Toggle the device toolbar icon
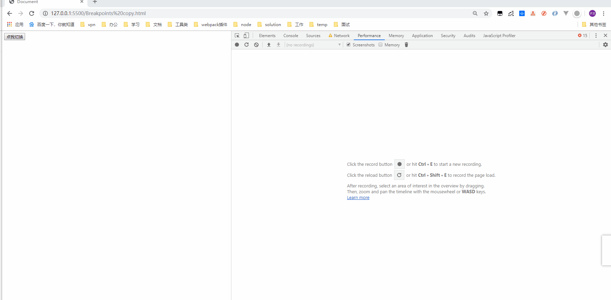Screen dimensions: 611x300 pos(246,36)
